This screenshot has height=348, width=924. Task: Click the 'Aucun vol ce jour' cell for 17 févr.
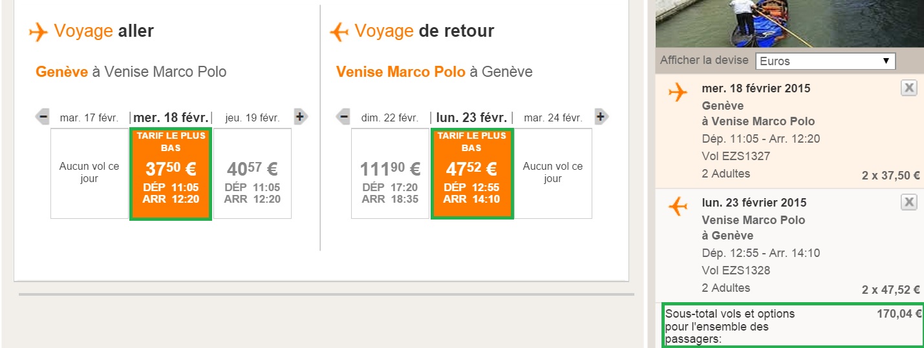(89, 173)
